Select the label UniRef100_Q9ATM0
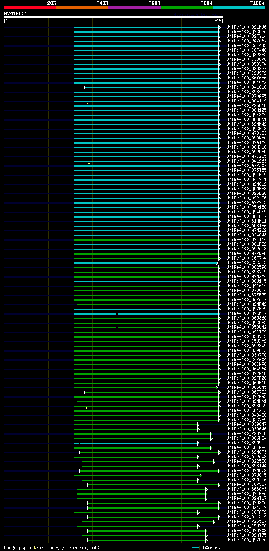Image resolution: width=269 pixels, height=551 pixels. [x=246, y=142]
